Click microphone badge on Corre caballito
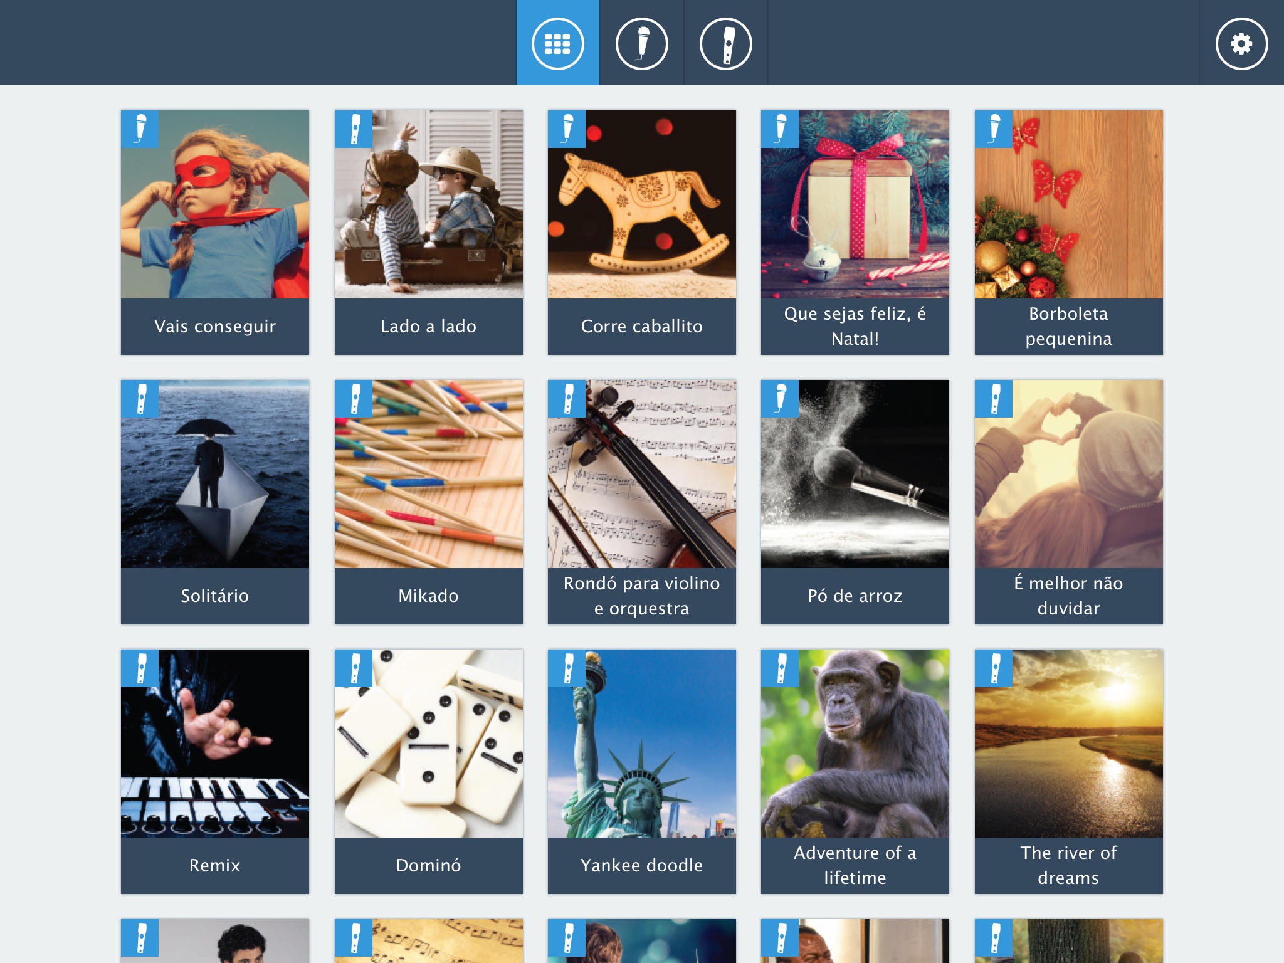This screenshot has height=963, width=1284. [x=567, y=129]
